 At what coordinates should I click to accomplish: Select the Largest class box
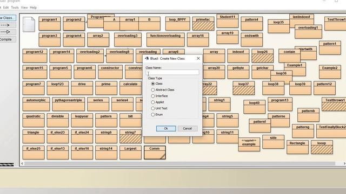tap(130, 153)
